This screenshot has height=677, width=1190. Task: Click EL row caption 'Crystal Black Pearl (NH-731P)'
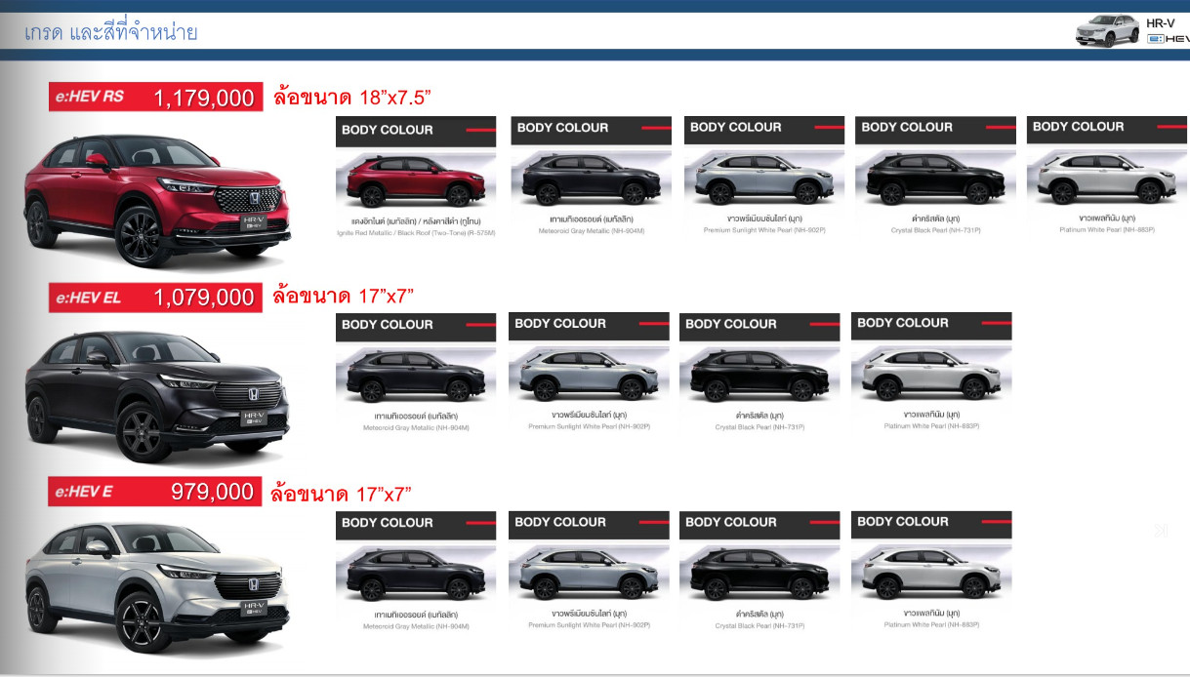coord(759,426)
